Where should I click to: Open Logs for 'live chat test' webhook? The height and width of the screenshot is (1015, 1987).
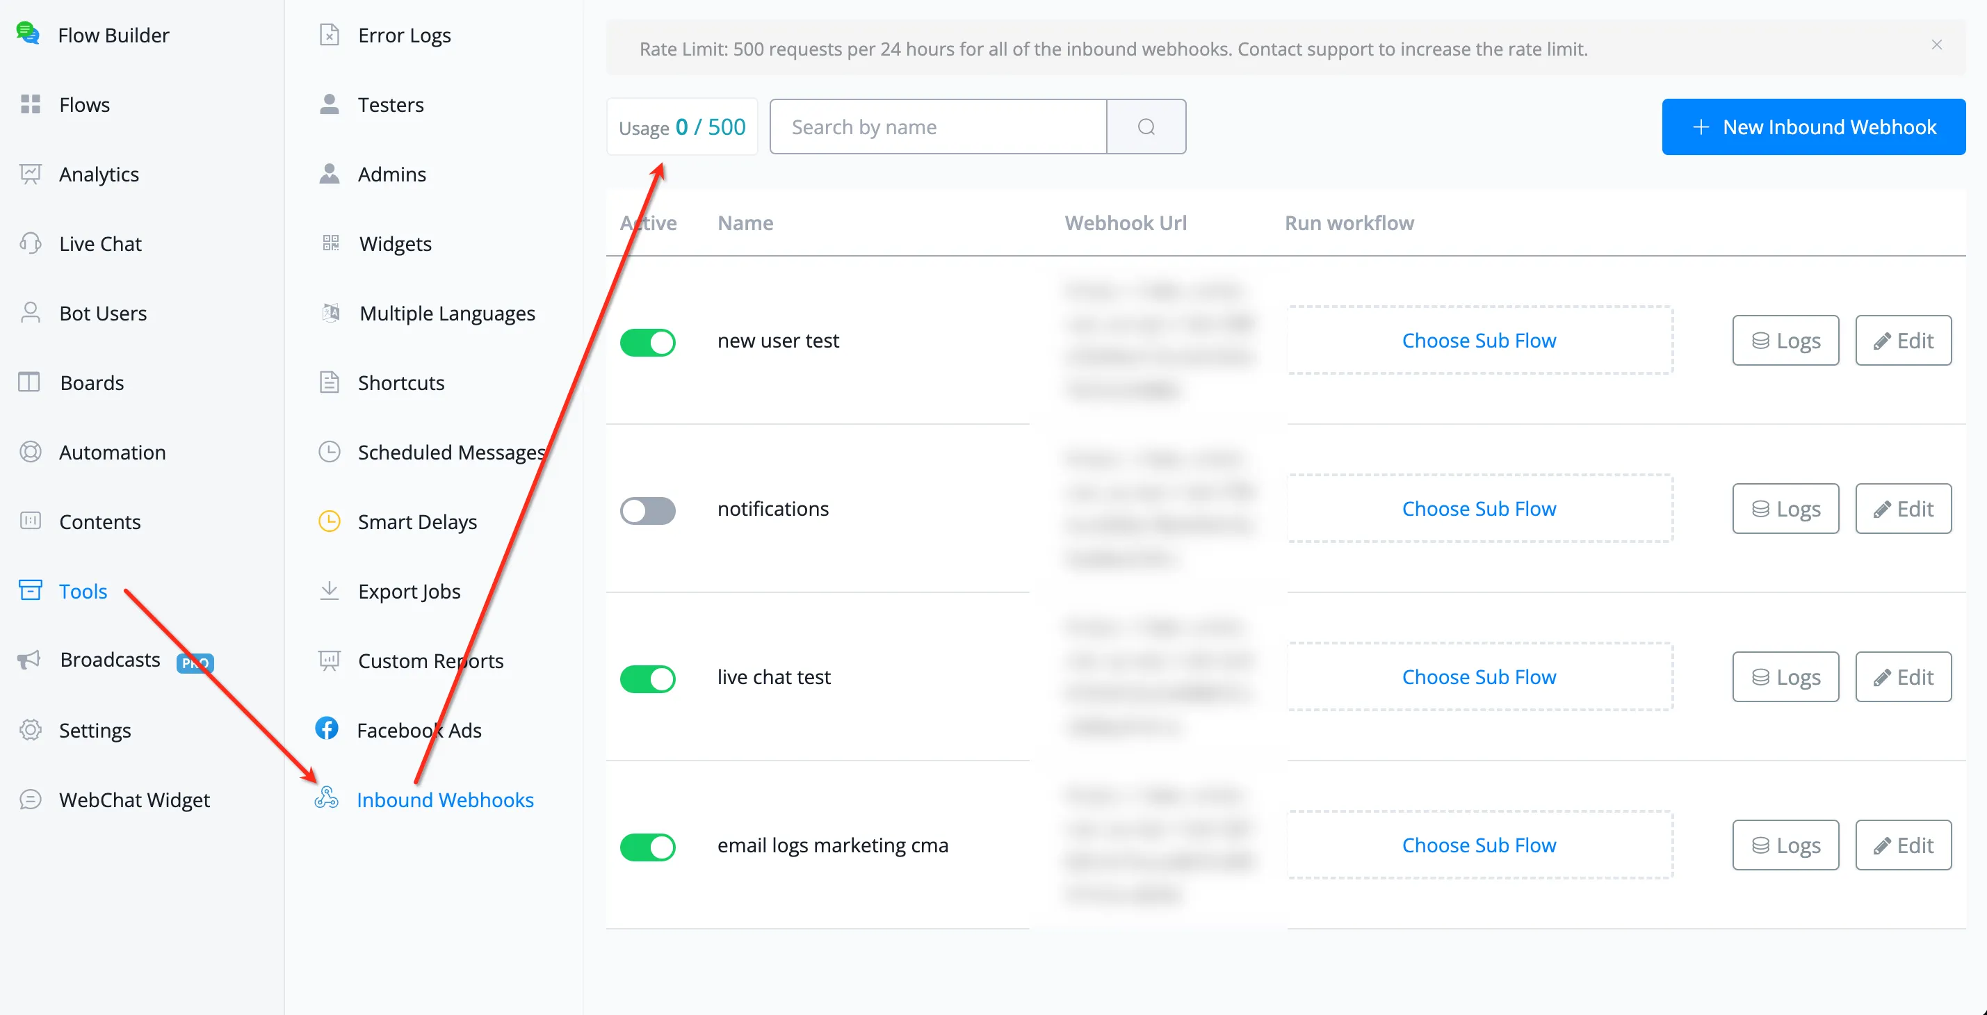[x=1785, y=676]
